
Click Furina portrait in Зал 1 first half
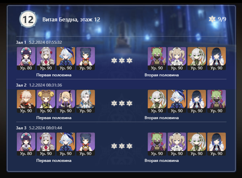coord(66,59)
